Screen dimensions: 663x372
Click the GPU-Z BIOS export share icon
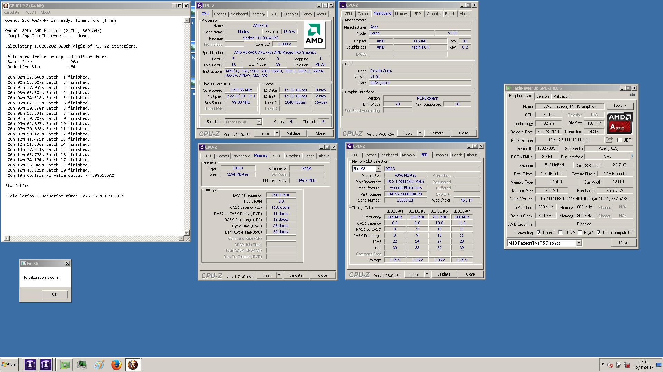click(609, 140)
